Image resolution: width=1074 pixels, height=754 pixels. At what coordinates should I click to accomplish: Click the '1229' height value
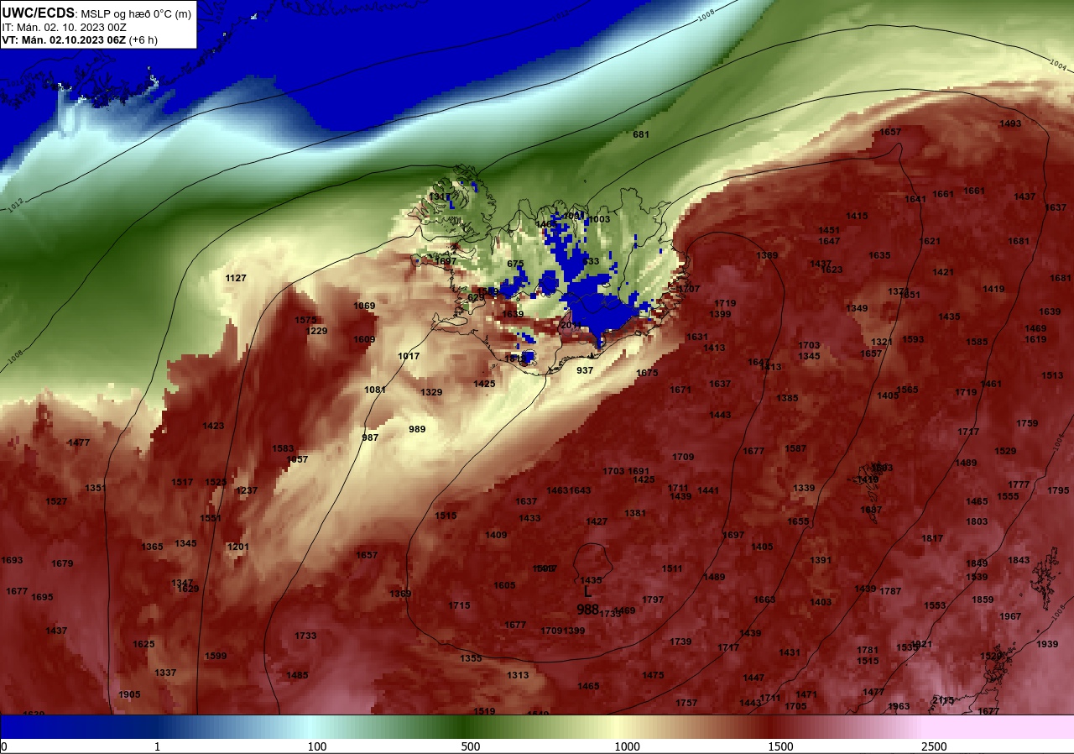point(316,331)
